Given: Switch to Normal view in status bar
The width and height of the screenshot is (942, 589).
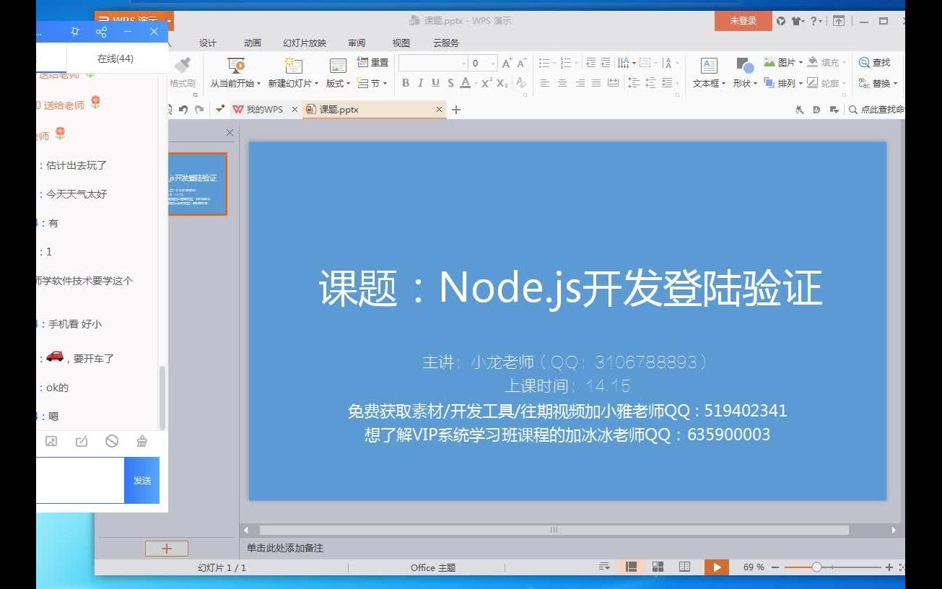Looking at the screenshot, I should point(631,567).
